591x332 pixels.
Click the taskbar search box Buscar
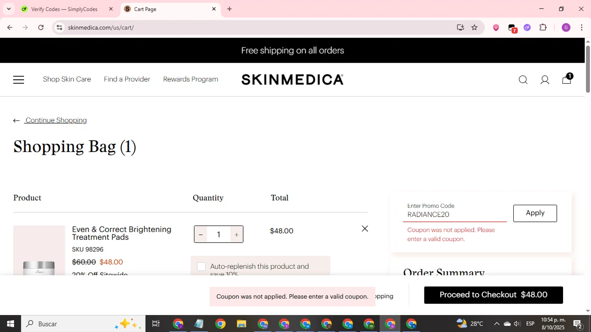(x=83, y=324)
